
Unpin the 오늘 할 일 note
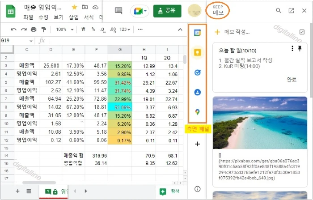pos(300,48)
